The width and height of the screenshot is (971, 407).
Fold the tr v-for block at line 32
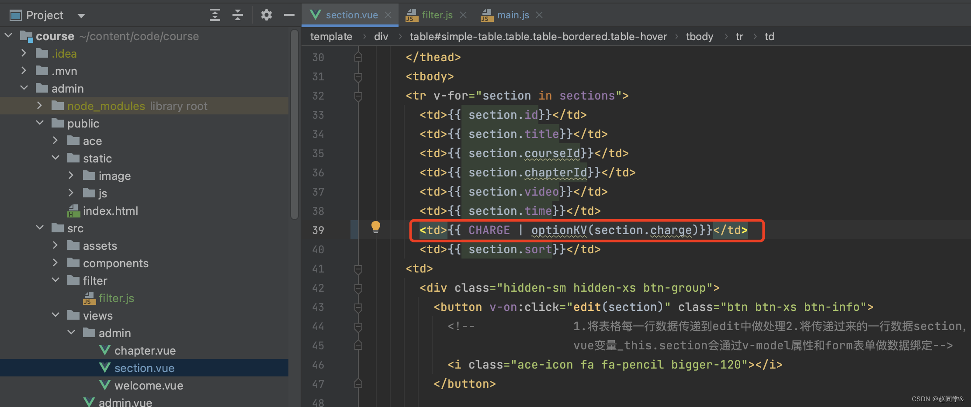pos(358,96)
